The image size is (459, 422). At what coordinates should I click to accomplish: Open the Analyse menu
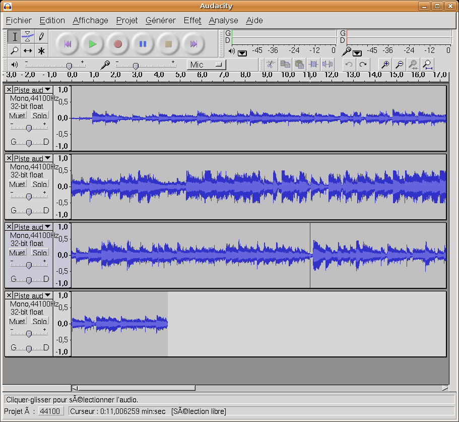pyautogui.click(x=223, y=20)
